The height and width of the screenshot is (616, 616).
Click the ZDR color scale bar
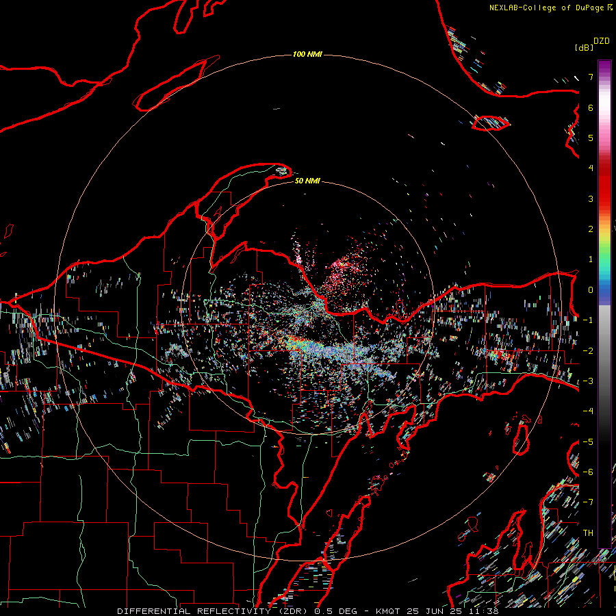click(x=604, y=304)
